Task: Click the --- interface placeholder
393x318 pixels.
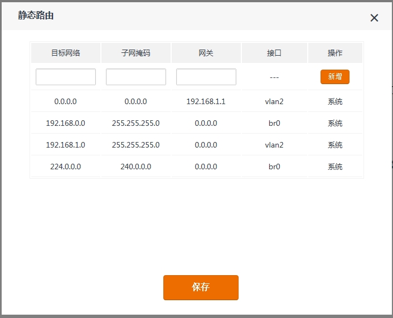Action: point(274,77)
